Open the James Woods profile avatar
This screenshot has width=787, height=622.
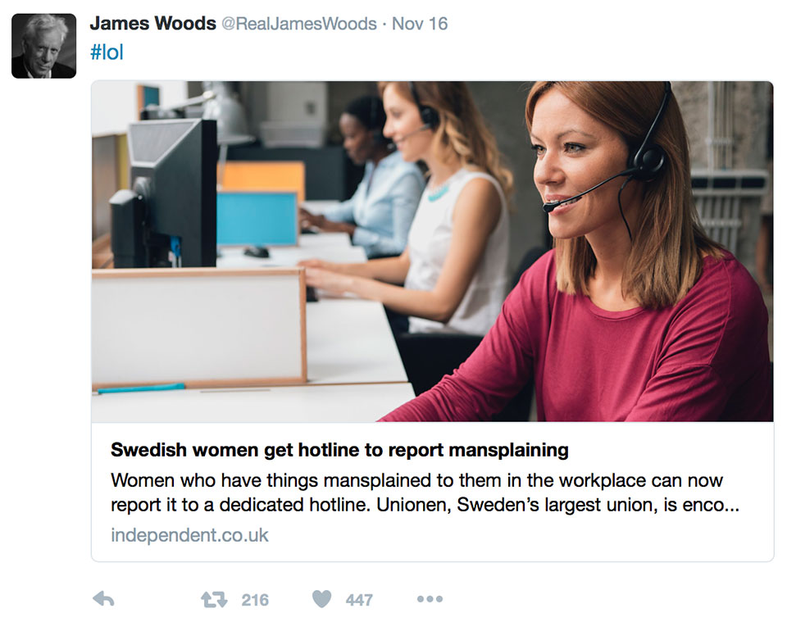click(x=43, y=46)
